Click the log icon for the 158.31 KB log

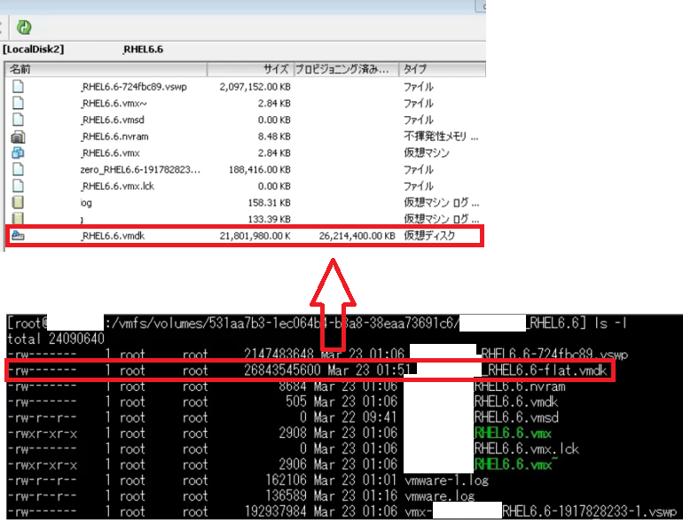(18, 202)
